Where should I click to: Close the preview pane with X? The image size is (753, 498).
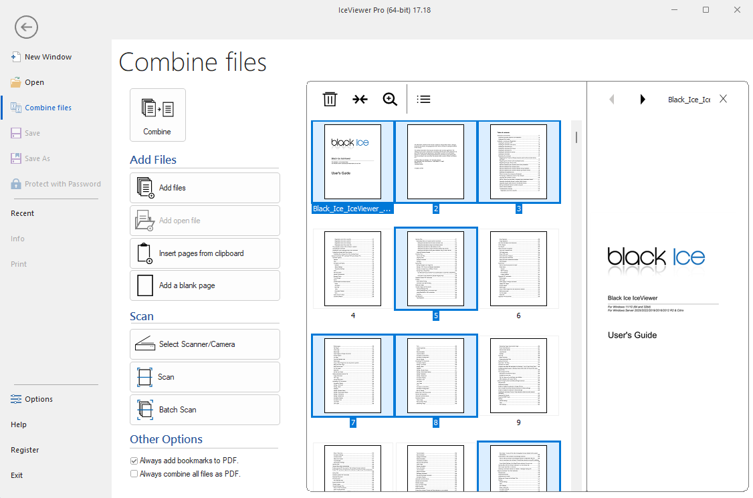[x=723, y=98]
